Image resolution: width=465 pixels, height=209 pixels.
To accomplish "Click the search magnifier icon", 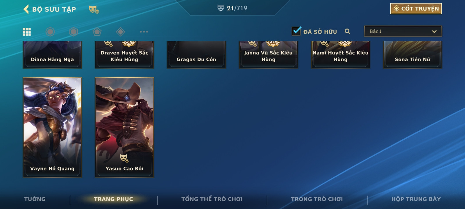I will [347, 31].
